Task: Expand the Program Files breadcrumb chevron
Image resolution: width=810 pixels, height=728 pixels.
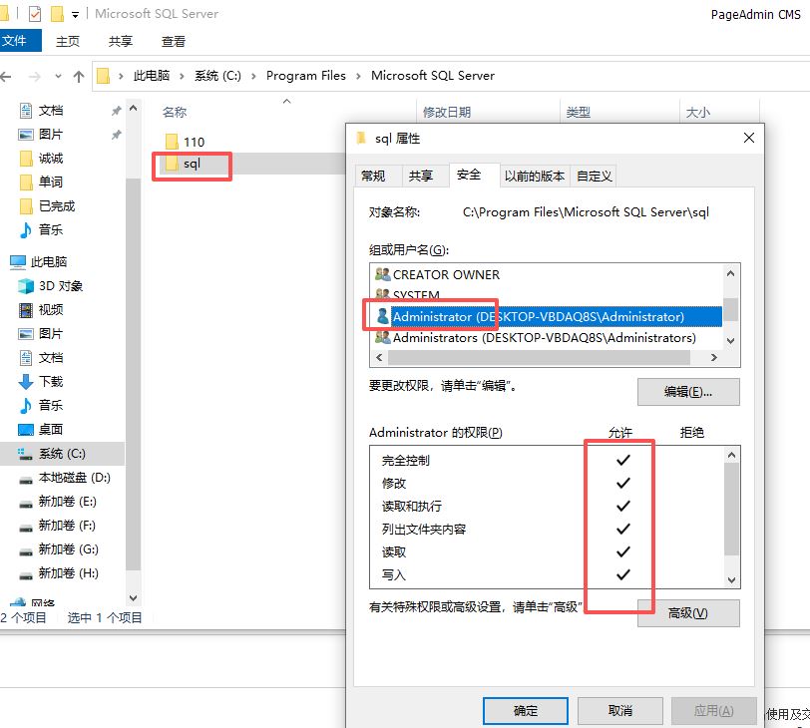Action: point(359,76)
